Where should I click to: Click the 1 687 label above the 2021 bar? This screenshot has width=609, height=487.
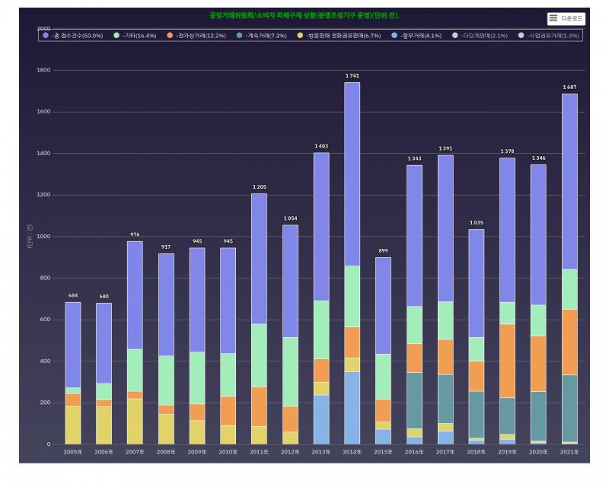569,88
